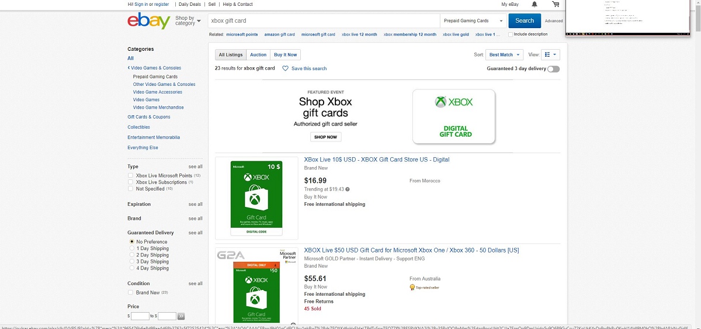
Task: Click the heart icon to save this search
Action: (x=285, y=68)
